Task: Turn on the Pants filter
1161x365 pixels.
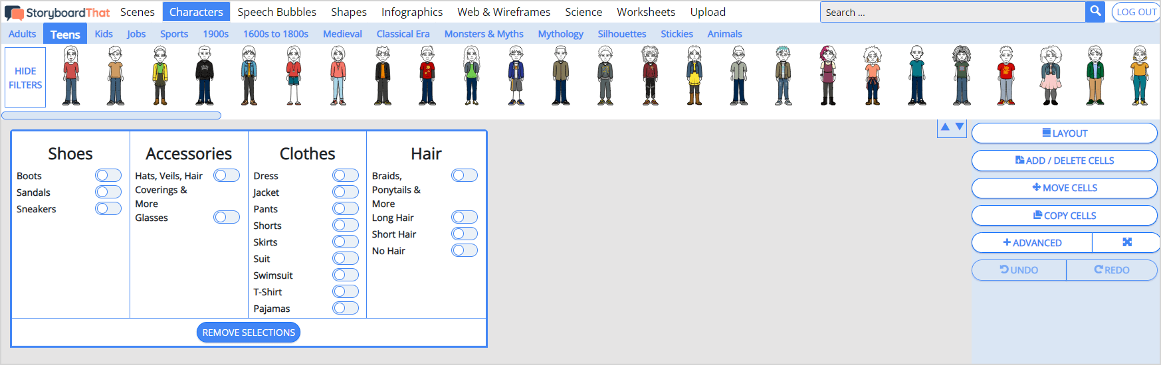Action: pyautogui.click(x=346, y=208)
